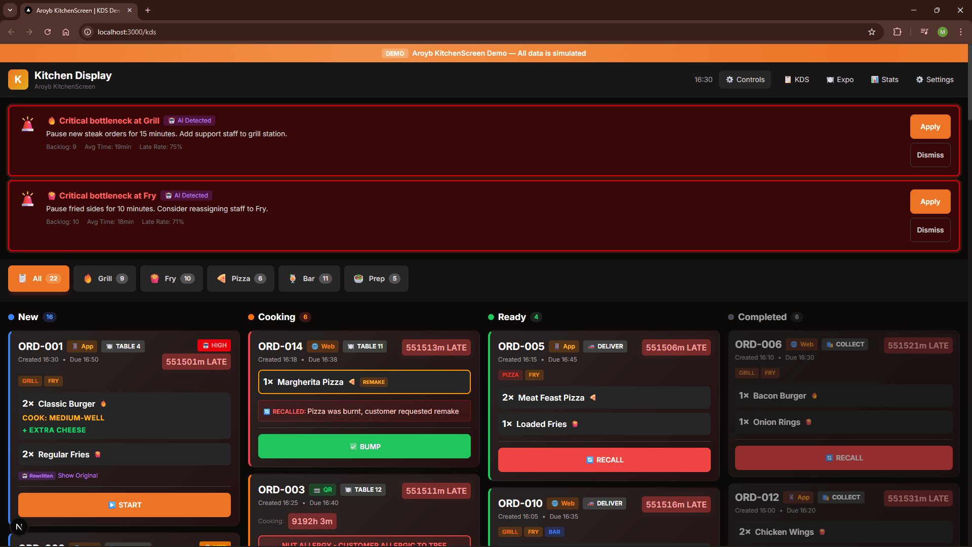972x547 pixels.
Task: Dismiss the Fry bottleneck alert
Action: point(930,230)
